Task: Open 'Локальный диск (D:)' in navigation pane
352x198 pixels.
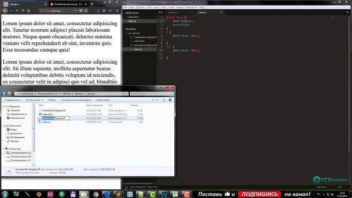Action: click(x=21, y=156)
